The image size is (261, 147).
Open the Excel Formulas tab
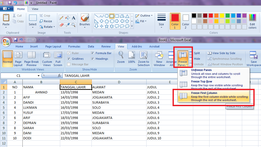click(74, 46)
